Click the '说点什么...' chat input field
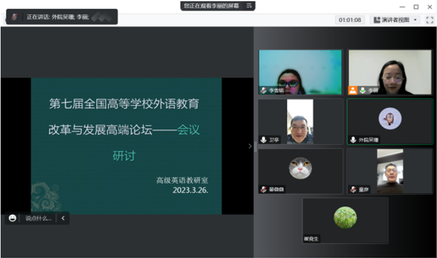This screenshot has width=437, height=258. pyautogui.click(x=38, y=218)
